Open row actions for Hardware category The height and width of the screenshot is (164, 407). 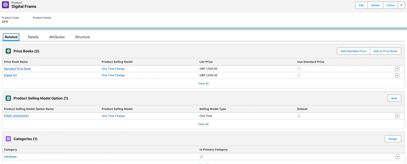[397, 157]
